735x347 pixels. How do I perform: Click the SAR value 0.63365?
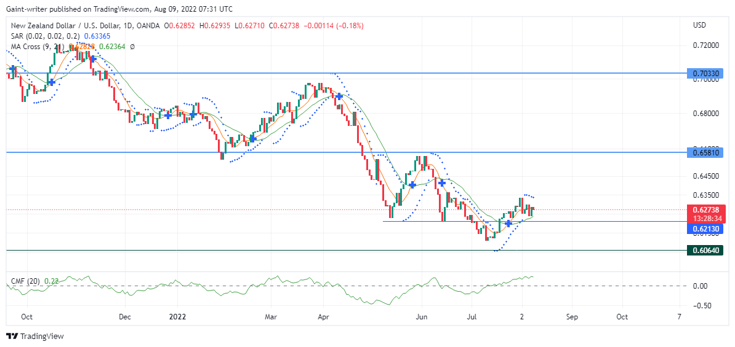pyautogui.click(x=97, y=36)
